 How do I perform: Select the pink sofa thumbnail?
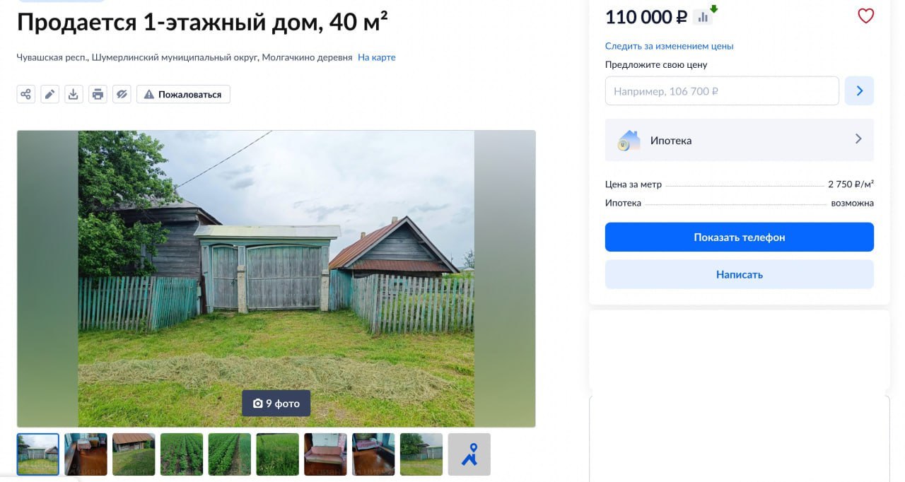click(x=325, y=454)
